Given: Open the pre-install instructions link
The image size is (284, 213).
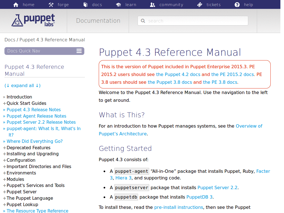Looking at the screenshot, I should point(179,207).
